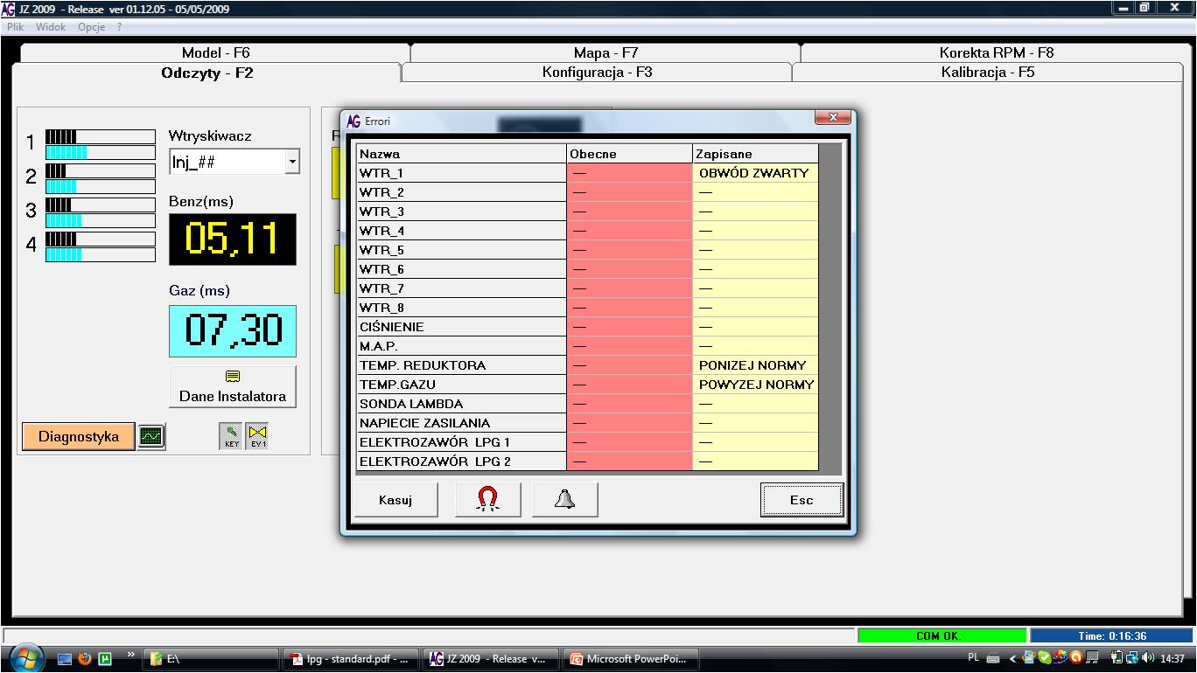1197x673 pixels.
Task: Click the 14:37 system clock
Action: (x=1172, y=658)
